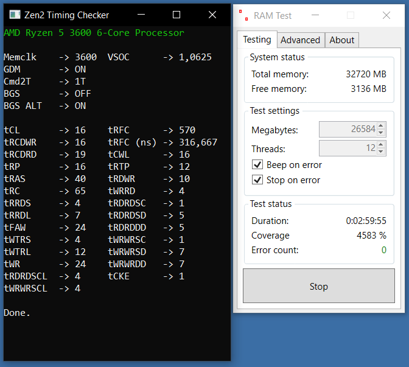Click the Cmd2T 1T line

click(44, 82)
